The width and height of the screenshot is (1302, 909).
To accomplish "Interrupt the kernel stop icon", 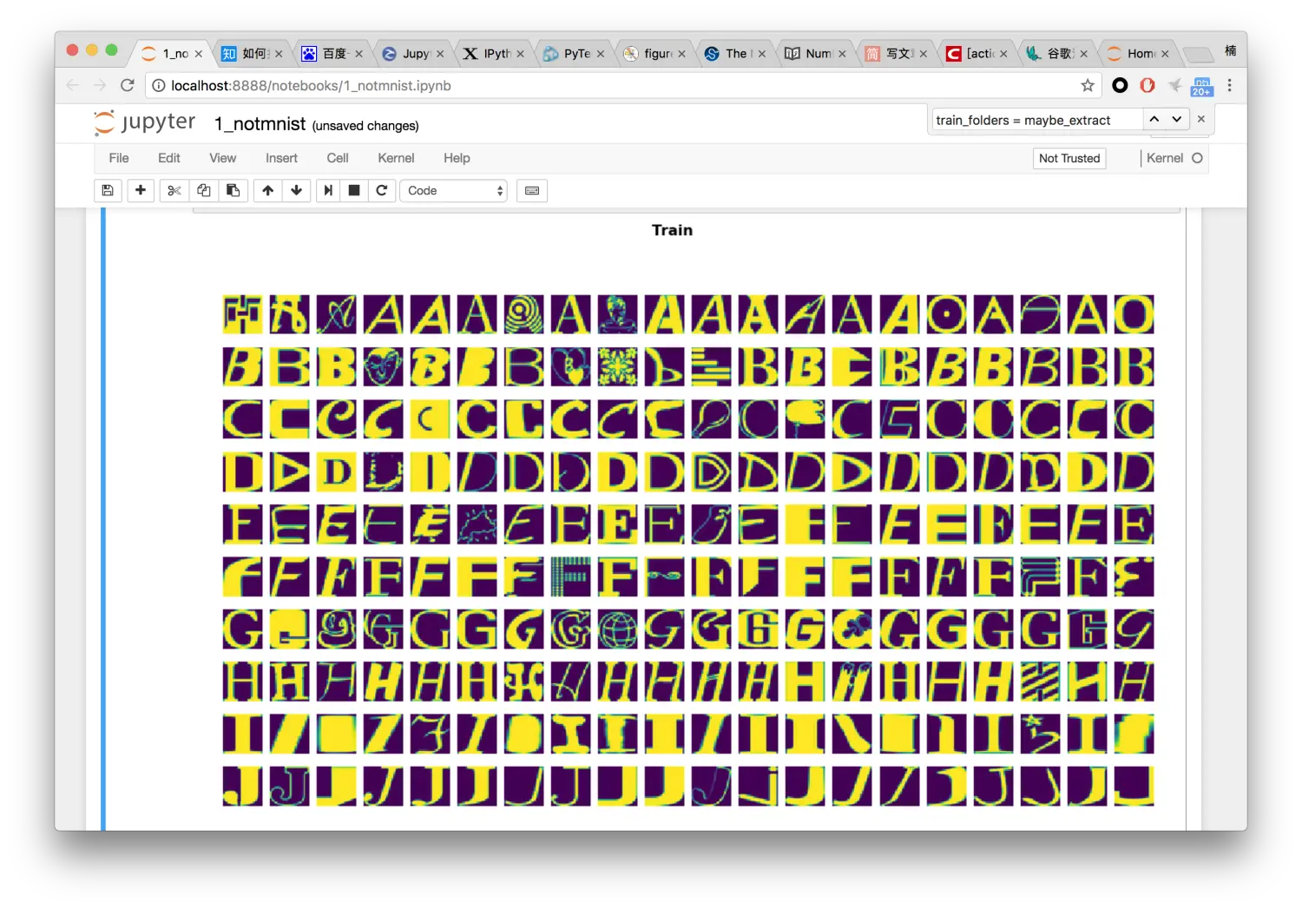I will [354, 191].
